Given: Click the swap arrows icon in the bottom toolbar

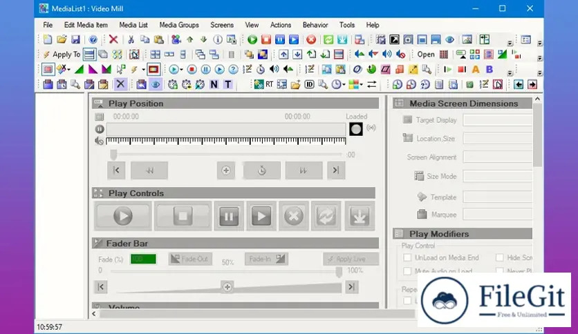Looking at the screenshot, I should tap(372, 84).
